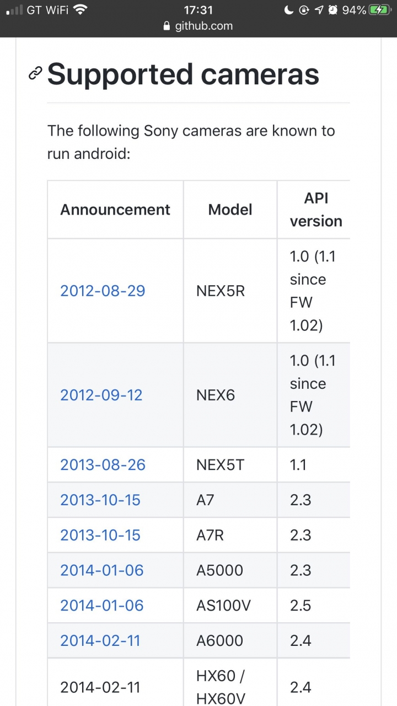
Task: Tap github.com in the address bar
Action: 204,26
